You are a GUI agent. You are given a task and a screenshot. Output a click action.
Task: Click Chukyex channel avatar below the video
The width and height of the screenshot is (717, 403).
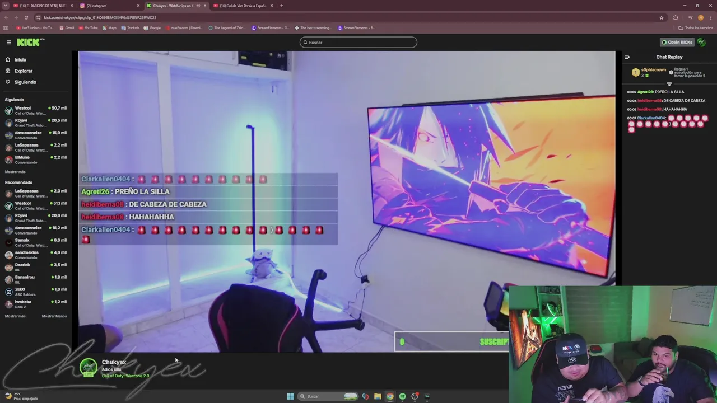[x=89, y=368]
